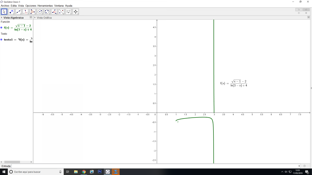
Task: Pick the Slider tool in toolbar
Action: pos(68,12)
